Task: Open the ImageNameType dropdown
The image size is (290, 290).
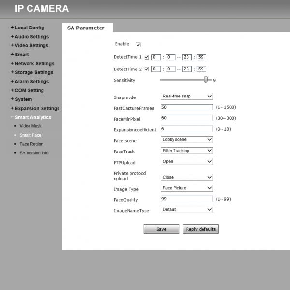Action: click(x=187, y=210)
